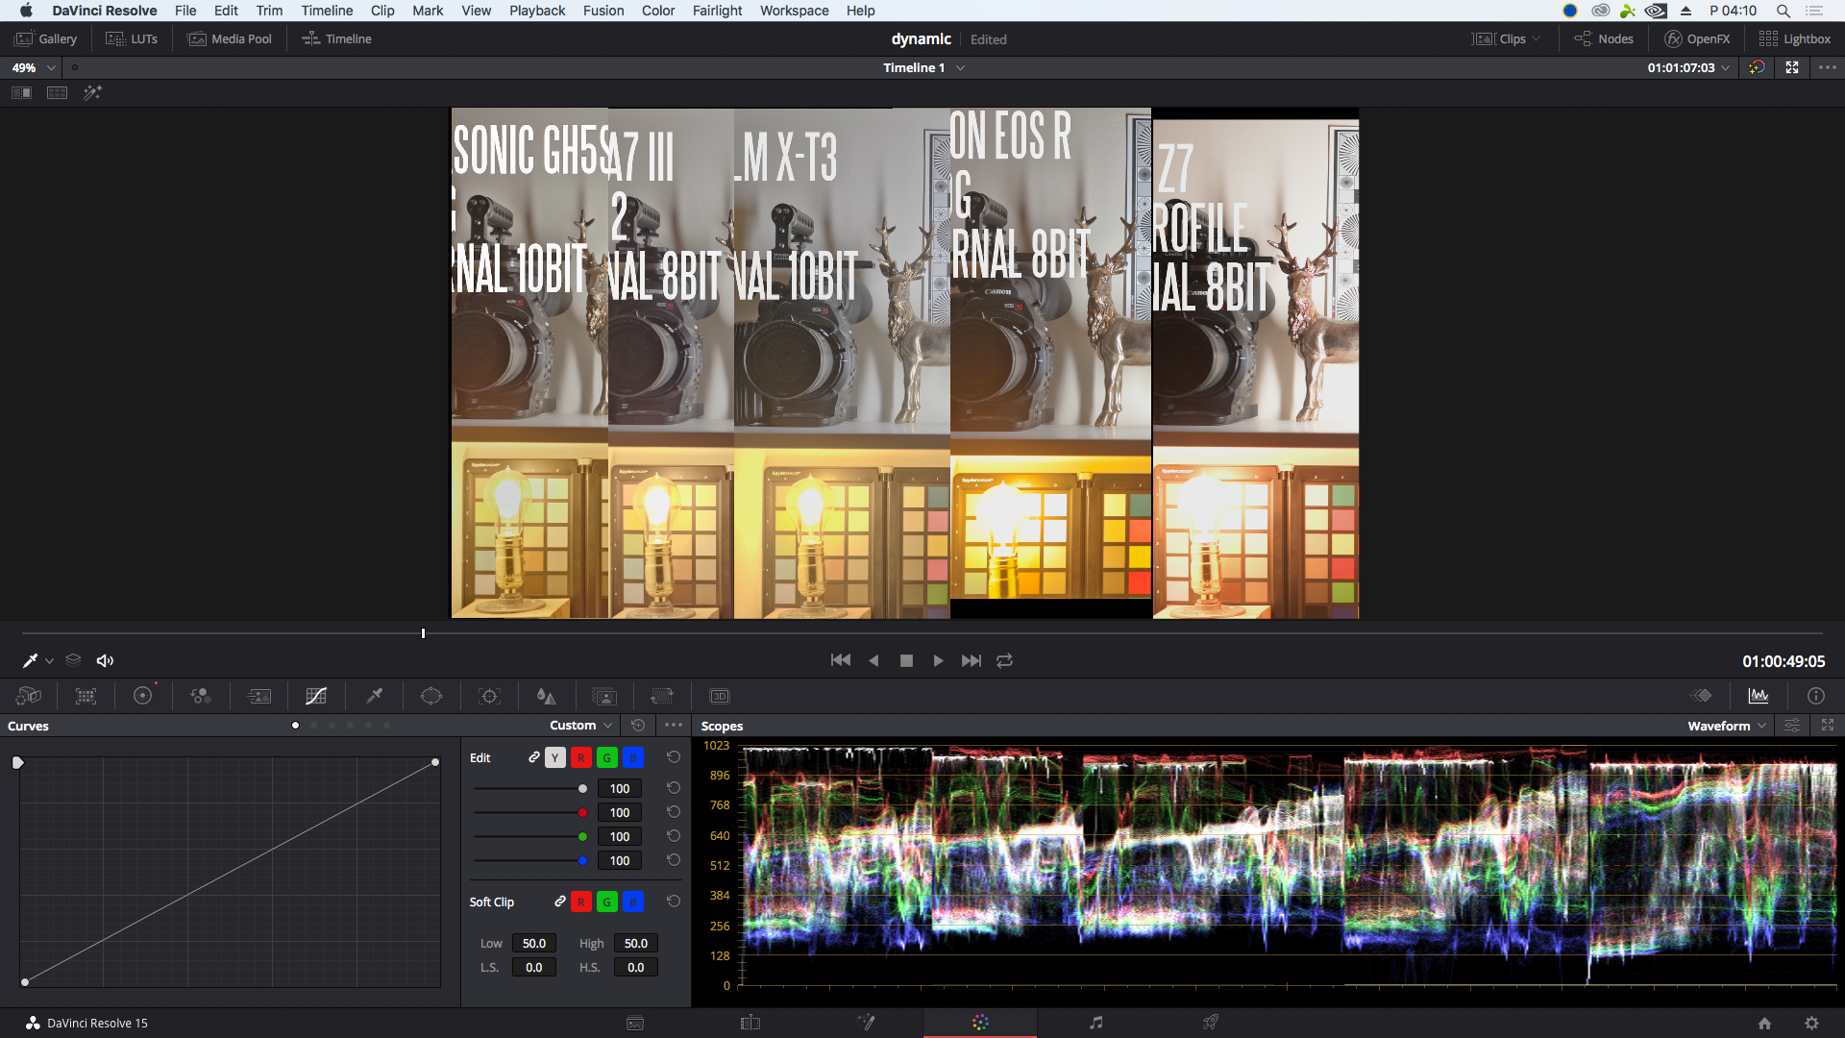Toggle the Soft Clip green channel
The width and height of the screenshot is (1845, 1038).
tap(606, 902)
